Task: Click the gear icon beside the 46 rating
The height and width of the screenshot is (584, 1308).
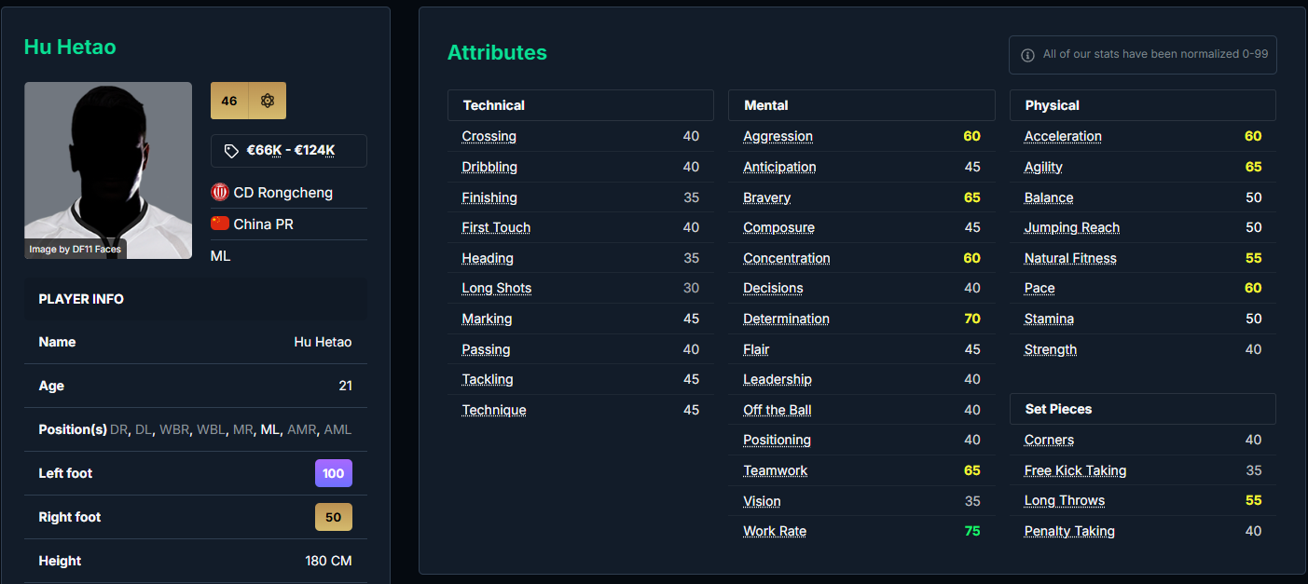Action: coord(268,101)
